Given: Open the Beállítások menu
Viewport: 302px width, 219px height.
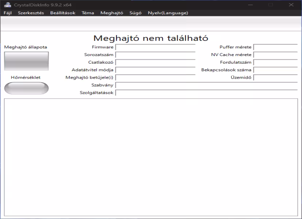Looking at the screenshot, I should pyautogui.click(x=63, y=13).
